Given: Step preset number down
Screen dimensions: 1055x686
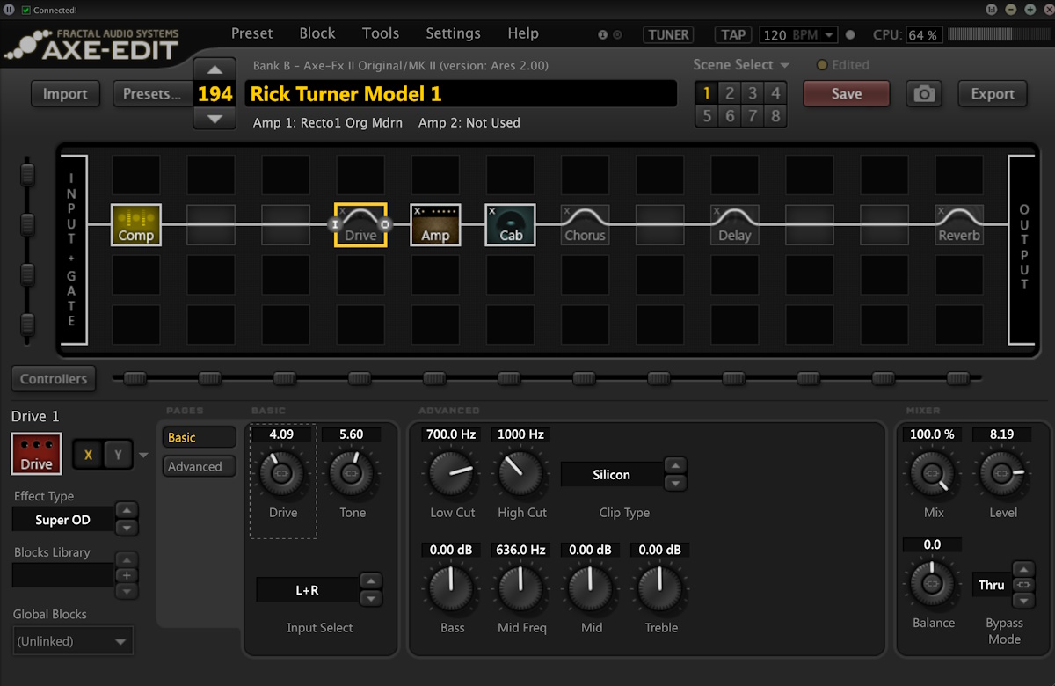Looking at the screenshot, I should (x=215, y=119).
